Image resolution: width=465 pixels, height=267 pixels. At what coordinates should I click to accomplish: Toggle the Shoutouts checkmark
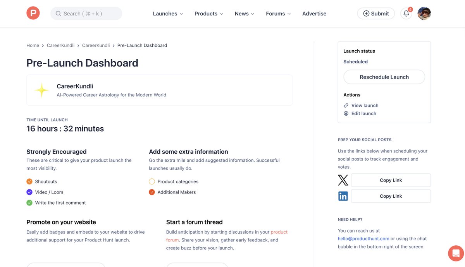(x=29, y=181)
